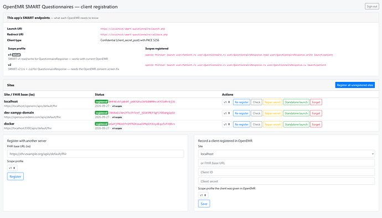The image size is (382, 218).
Task: Forget the dev-xampp-domain site
Action: pyautogui.click(x=316, y=113)
